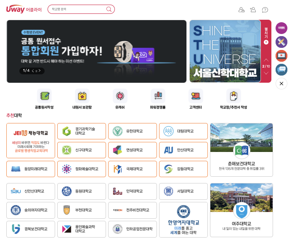Select 강동대학교

click(x=183, y=169)
